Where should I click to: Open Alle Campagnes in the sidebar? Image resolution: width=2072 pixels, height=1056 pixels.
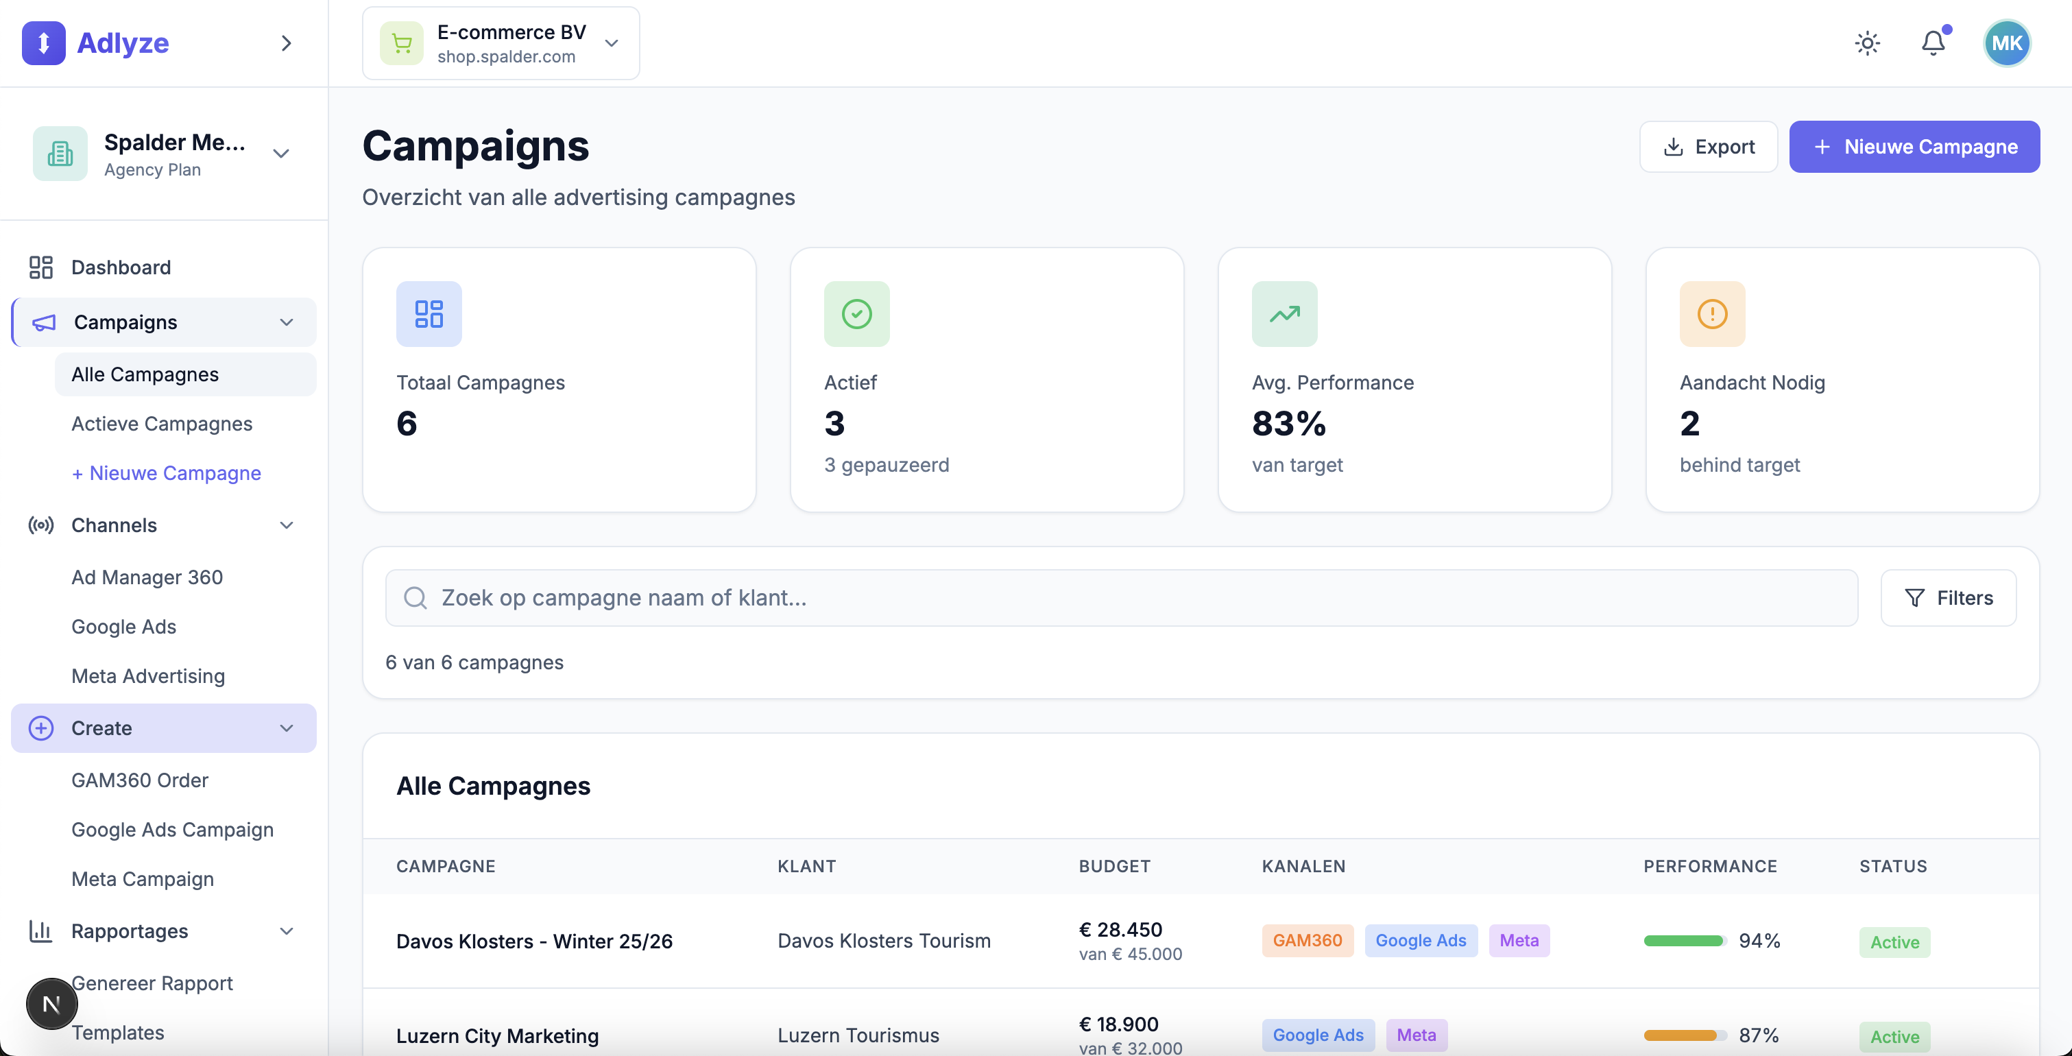pos(145,374)
